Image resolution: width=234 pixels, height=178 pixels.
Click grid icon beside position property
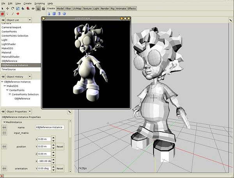point(4,146)
